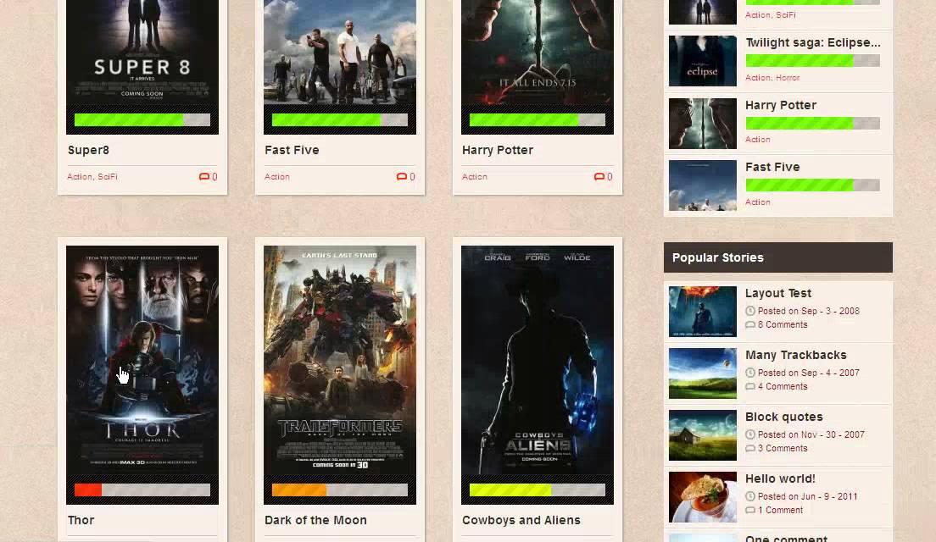Open the Block quotes story

pyautogui.click(x=783, y=418)
